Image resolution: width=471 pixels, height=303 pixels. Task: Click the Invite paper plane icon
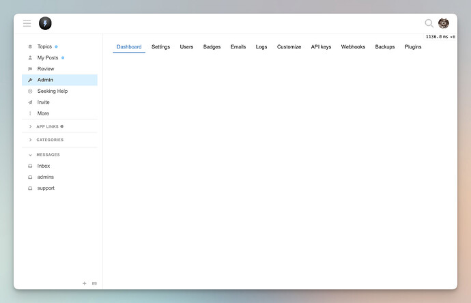coord(30,102)
